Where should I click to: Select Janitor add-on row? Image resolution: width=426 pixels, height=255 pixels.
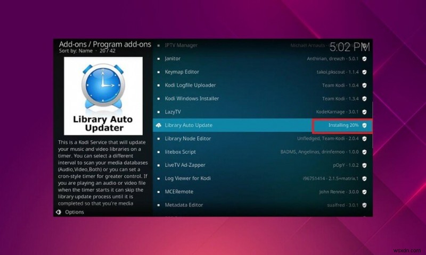[262, 58]
